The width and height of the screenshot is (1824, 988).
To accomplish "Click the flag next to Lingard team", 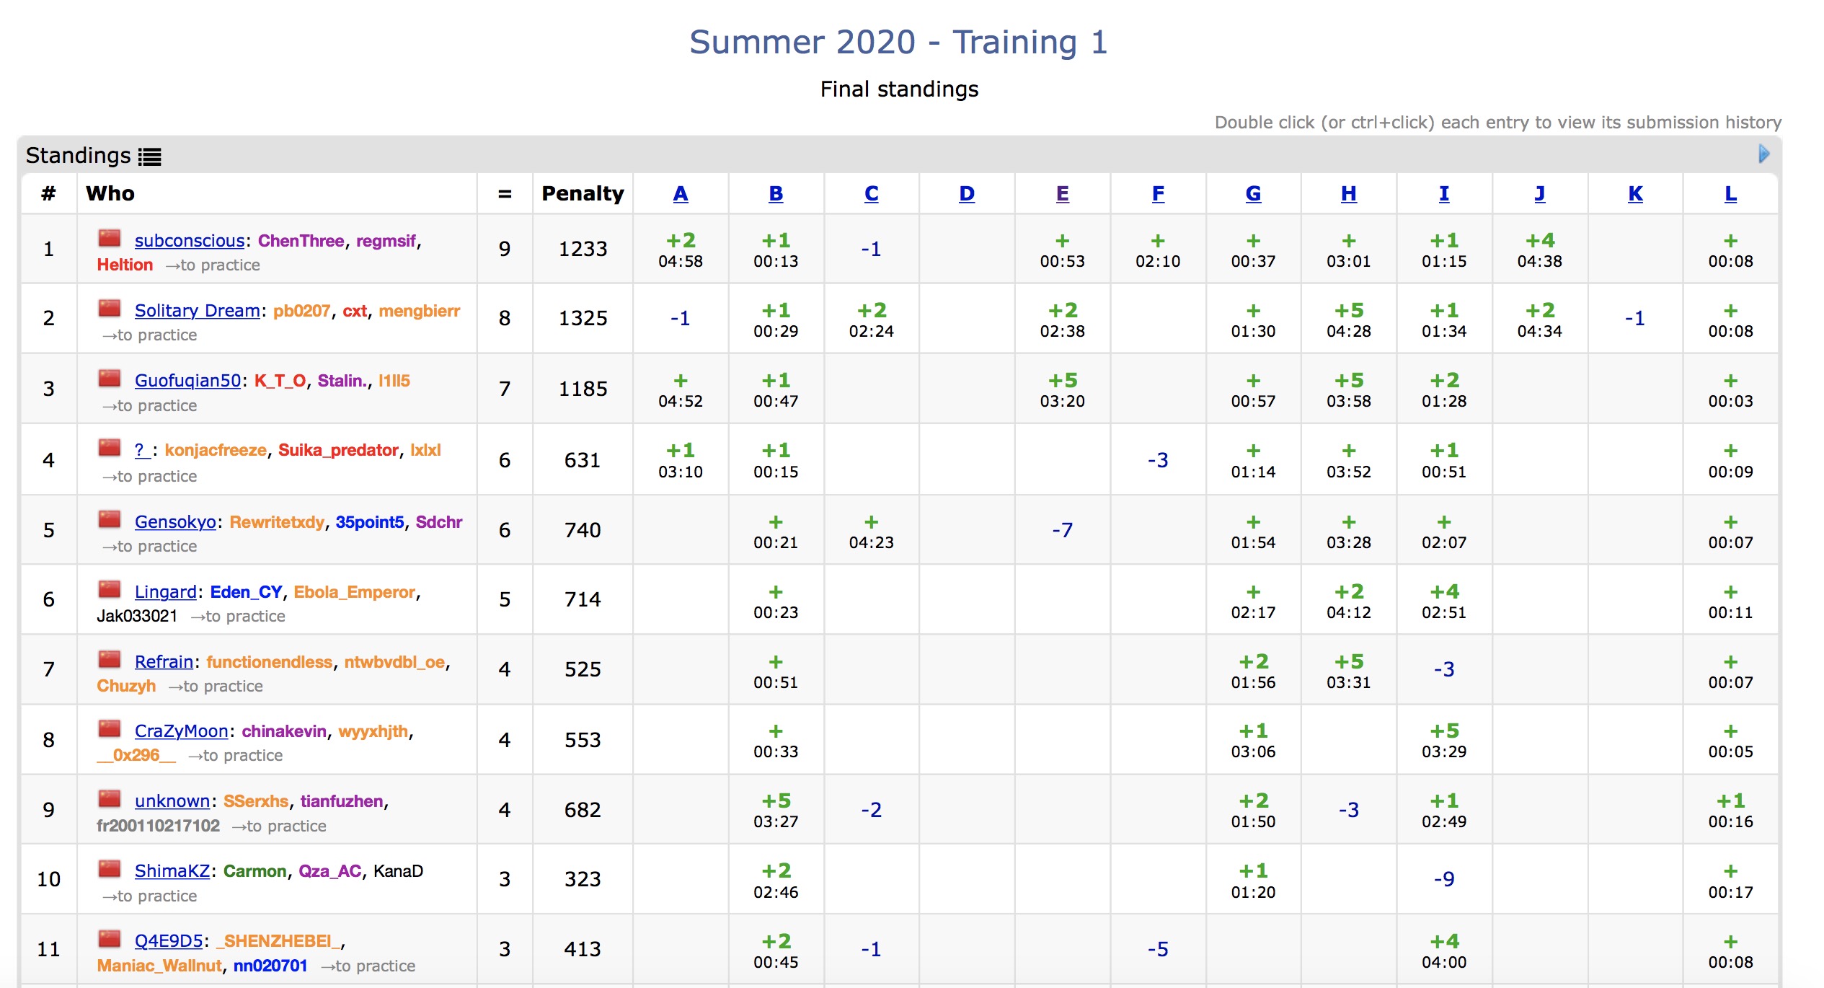I will (x=110, y=590).
